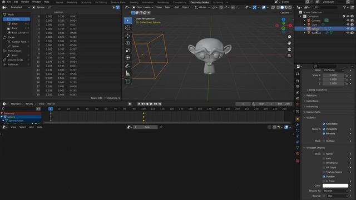The image size is (356, 200).
Task: Open the Display As dropdown
Action: click(x=335, y=191)
